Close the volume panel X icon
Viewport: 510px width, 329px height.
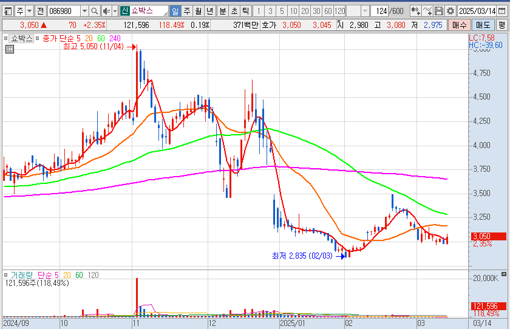pos(504,274)
